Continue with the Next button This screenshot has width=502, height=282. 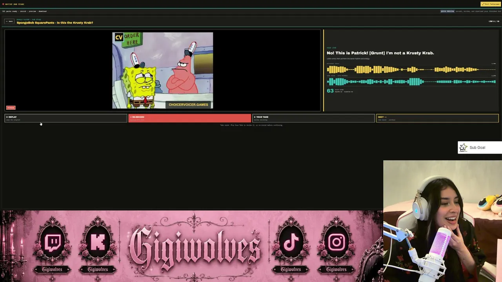click(437, 118)
